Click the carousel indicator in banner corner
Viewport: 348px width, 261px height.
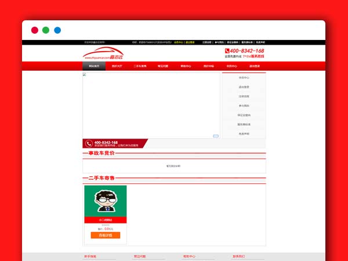[x=216, y=136]
